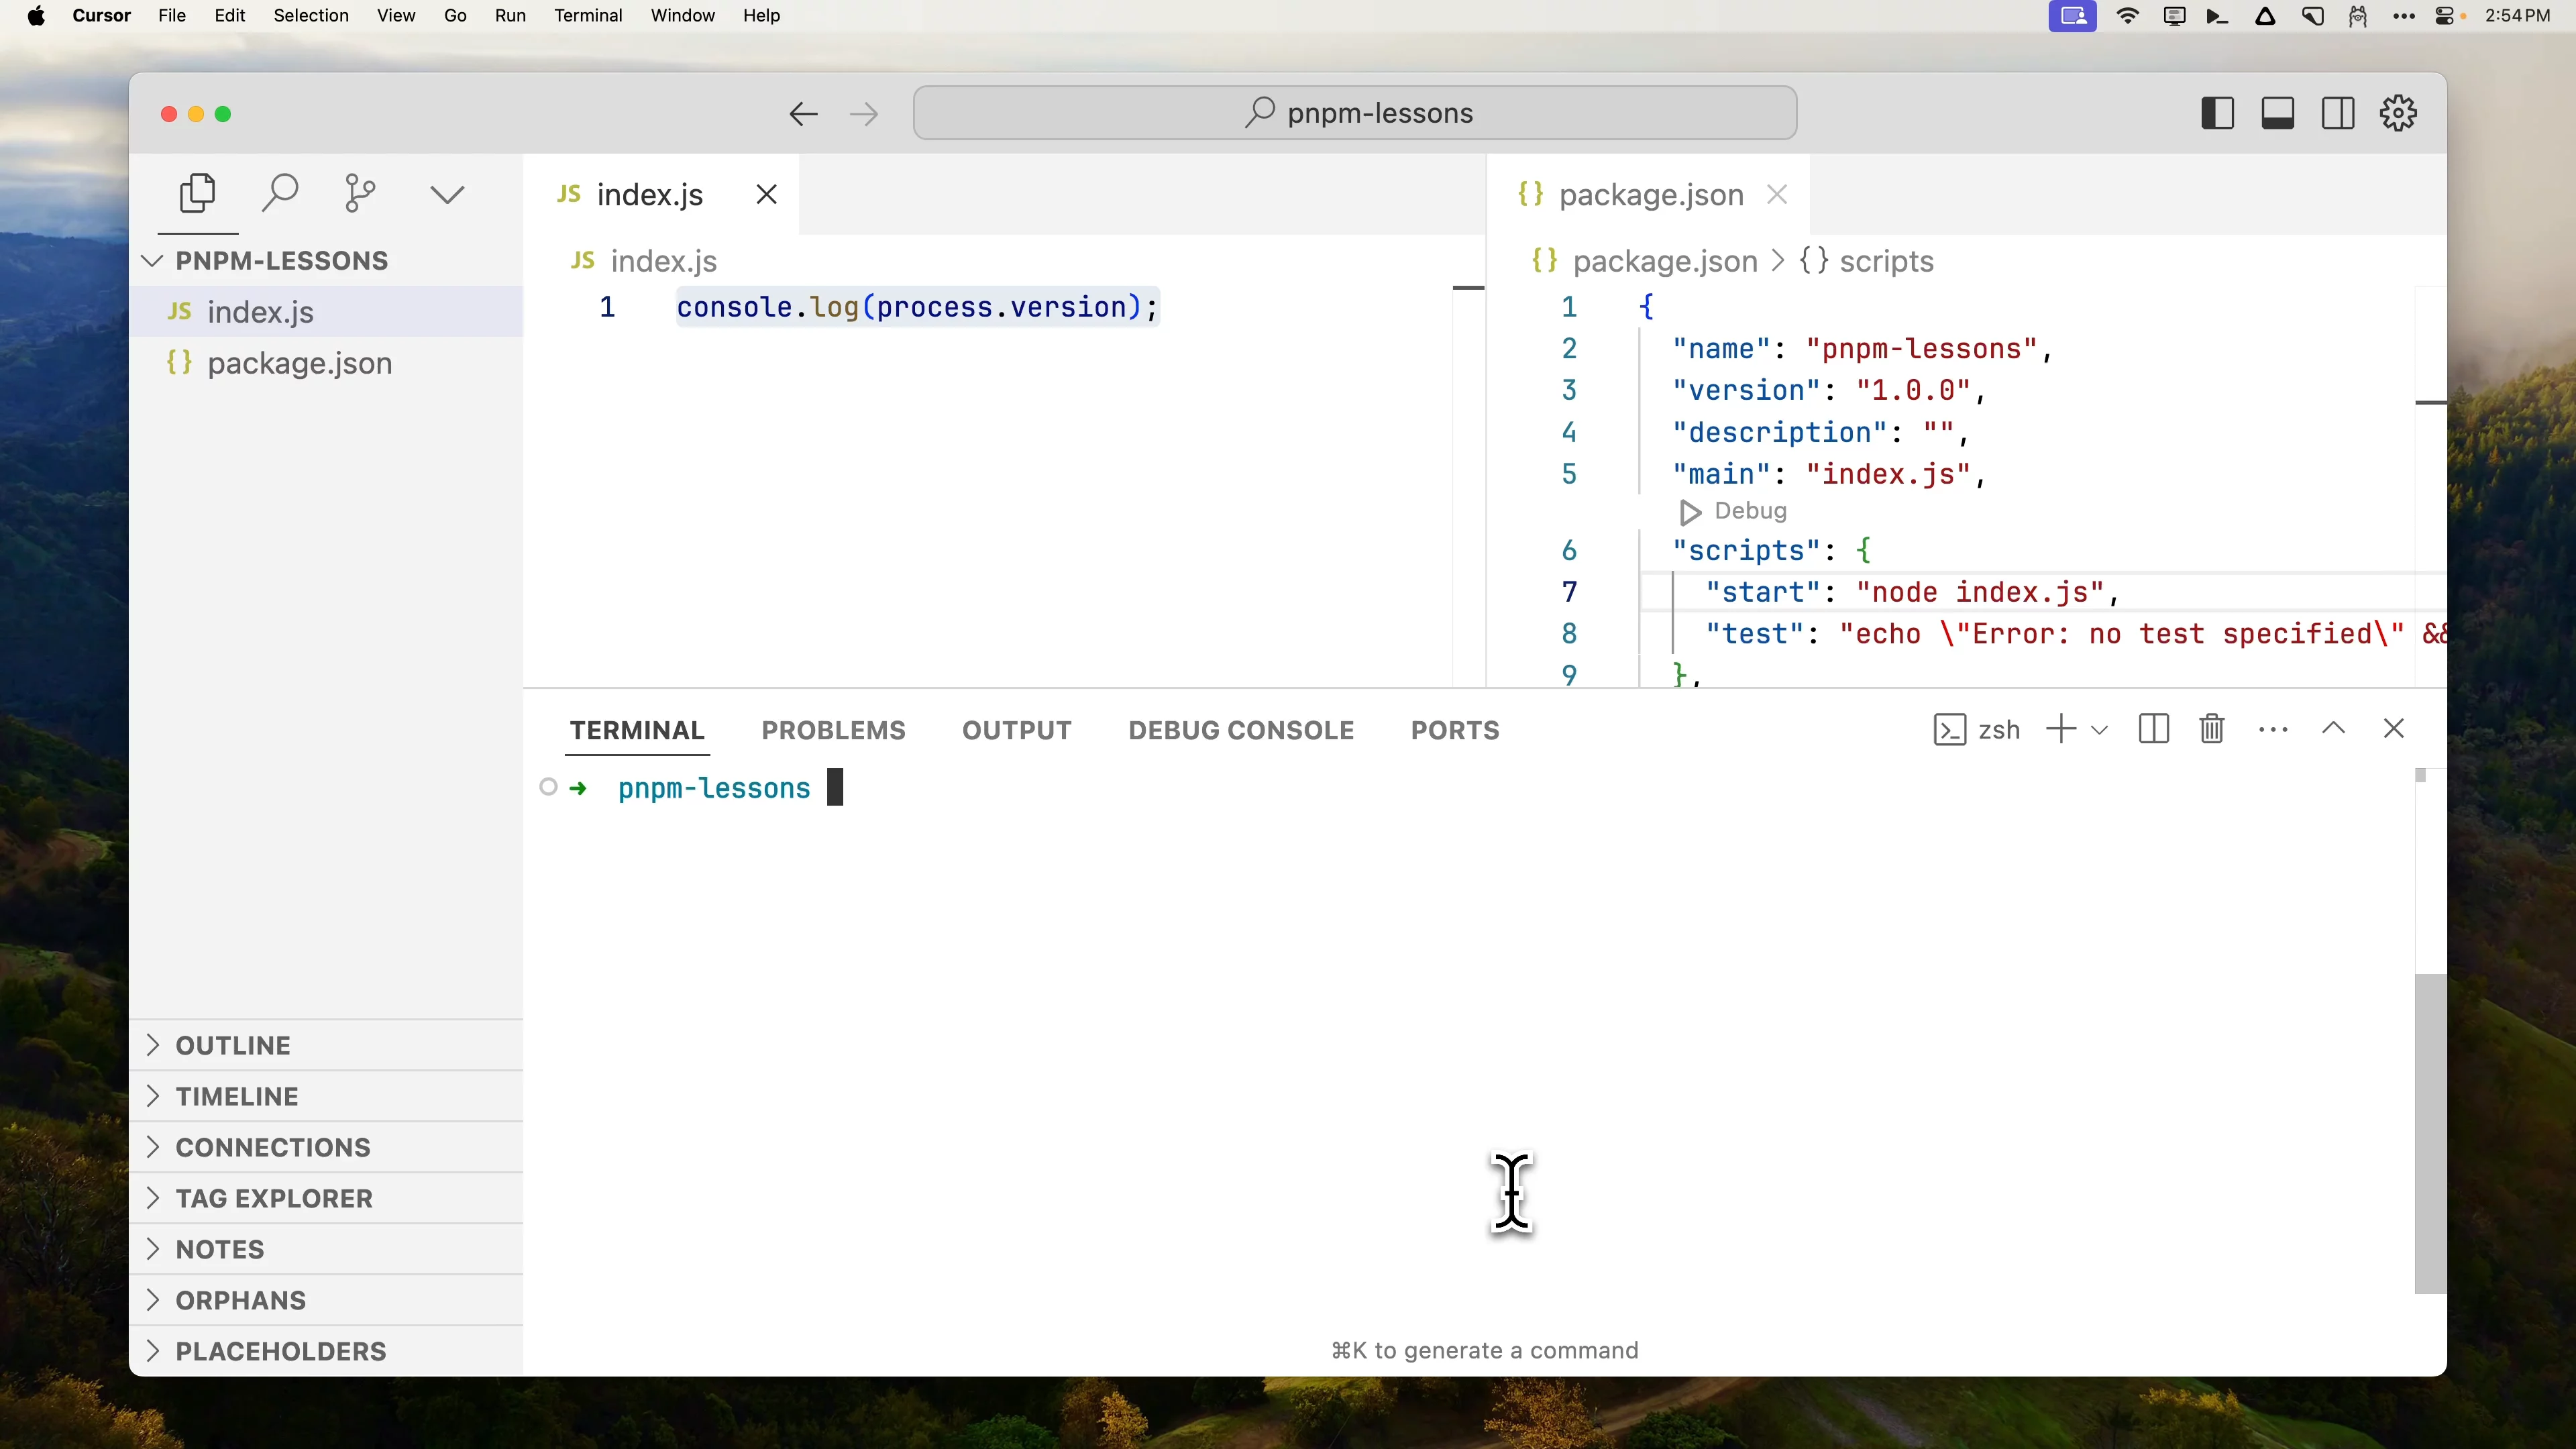Open the Search magnifier icon in sidebar
The height and width of the screenshot is (1449, 2576).
tap(280, 194)
